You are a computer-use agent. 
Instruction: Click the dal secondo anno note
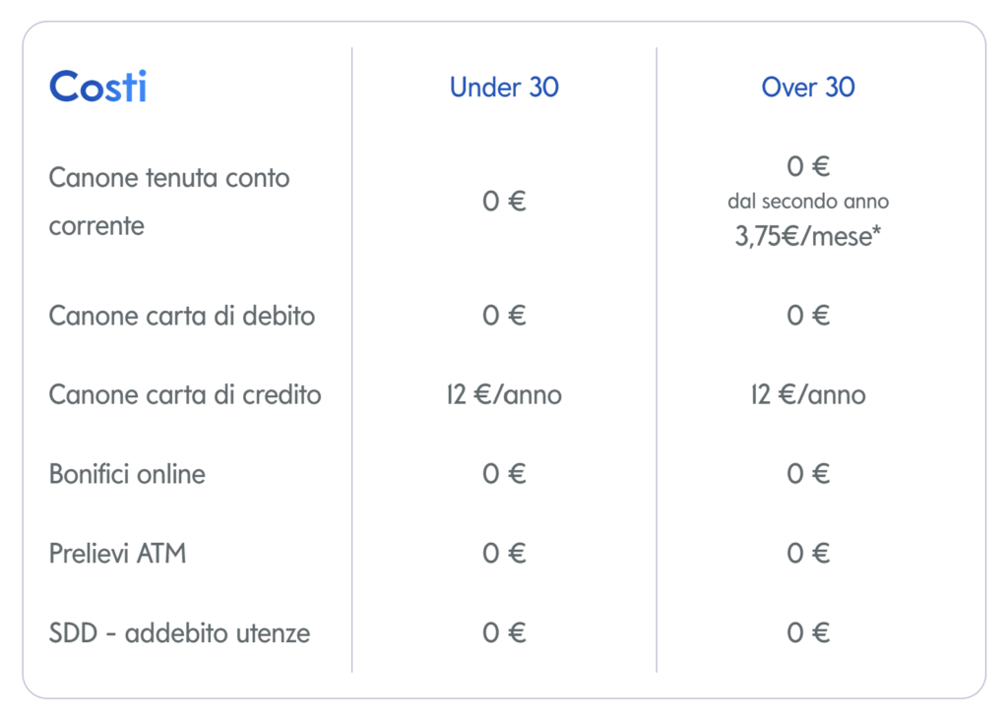[x=808, y=202]
